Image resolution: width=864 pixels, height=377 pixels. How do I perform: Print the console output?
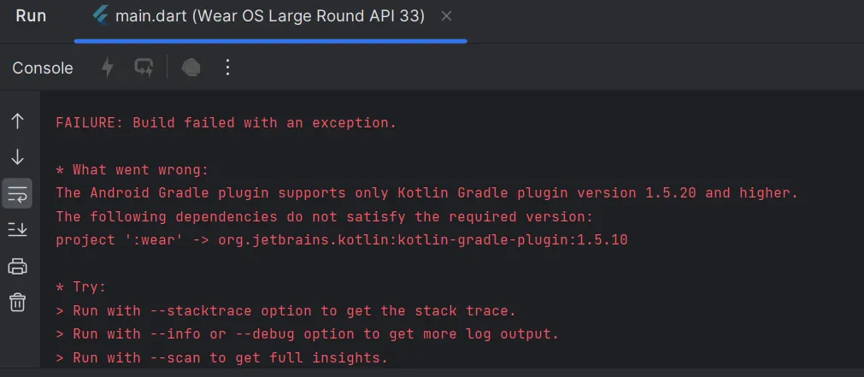(18, 266)
